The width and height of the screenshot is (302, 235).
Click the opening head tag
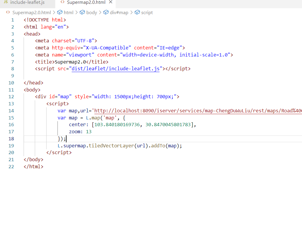[32, 34]
